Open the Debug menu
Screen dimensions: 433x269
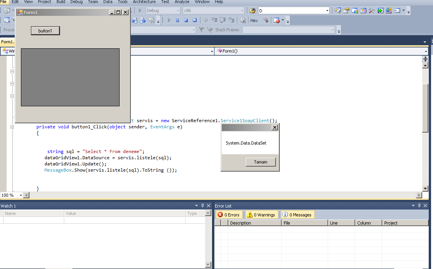coord(77,2)
